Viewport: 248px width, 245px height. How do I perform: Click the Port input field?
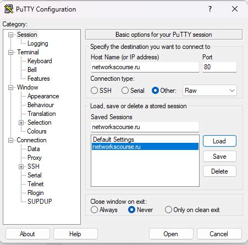[x=219, y=67]
